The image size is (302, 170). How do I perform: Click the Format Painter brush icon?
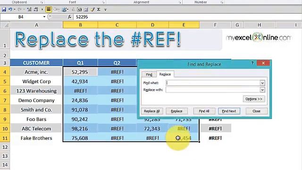tap(92, 9)
